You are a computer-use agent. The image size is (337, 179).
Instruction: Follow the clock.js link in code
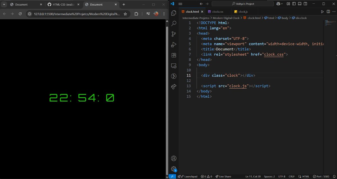coord(238,86)
